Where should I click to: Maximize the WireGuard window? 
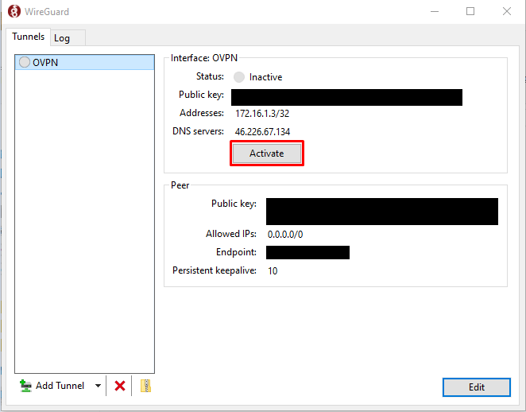click(470, 11)
